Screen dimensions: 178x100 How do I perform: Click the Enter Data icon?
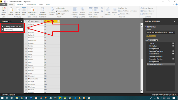24,9
